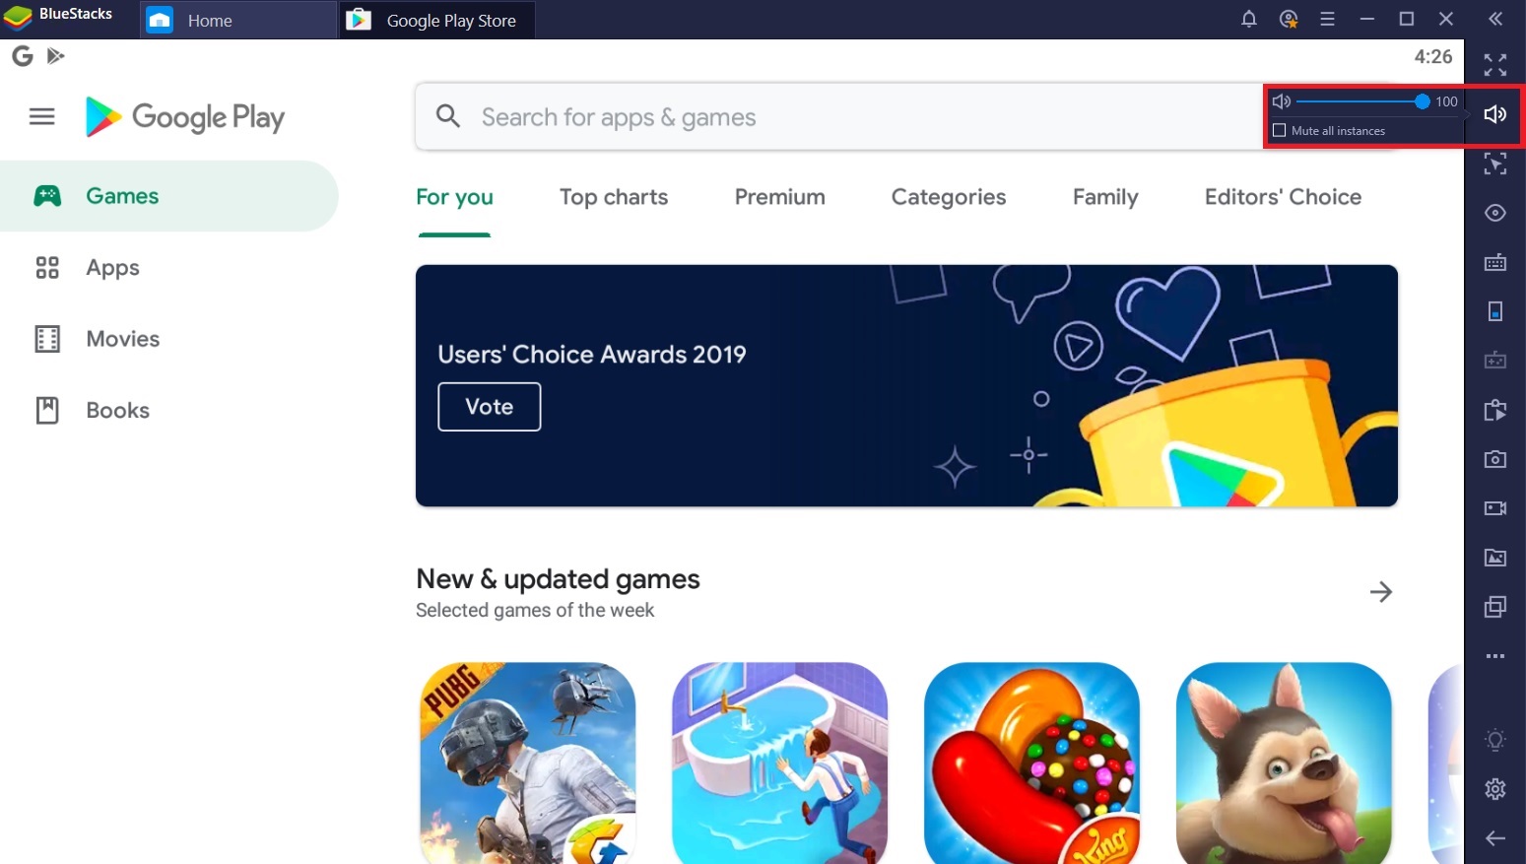Click the volume speaker icon in sidebar

pos(1494,114)
